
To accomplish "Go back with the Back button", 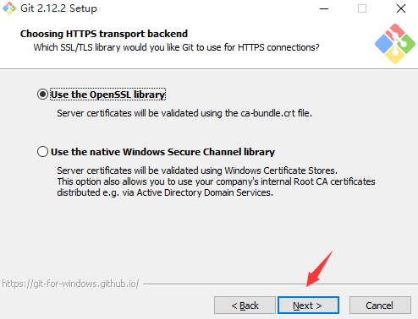I will [245, 305].
